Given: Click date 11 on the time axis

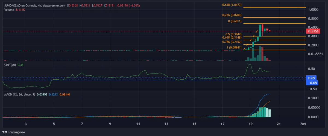Looking at the screenshot, I should tap(138, 124).
